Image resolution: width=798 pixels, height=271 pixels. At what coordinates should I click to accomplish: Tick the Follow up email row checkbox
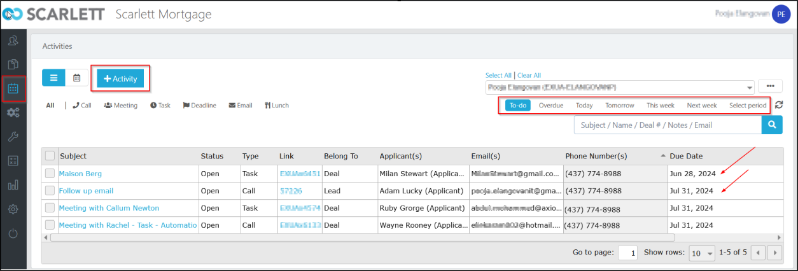50,191
